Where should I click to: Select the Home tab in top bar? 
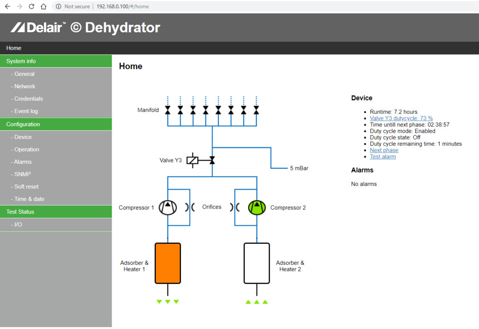pyautogui.click(x=14, y=48)
